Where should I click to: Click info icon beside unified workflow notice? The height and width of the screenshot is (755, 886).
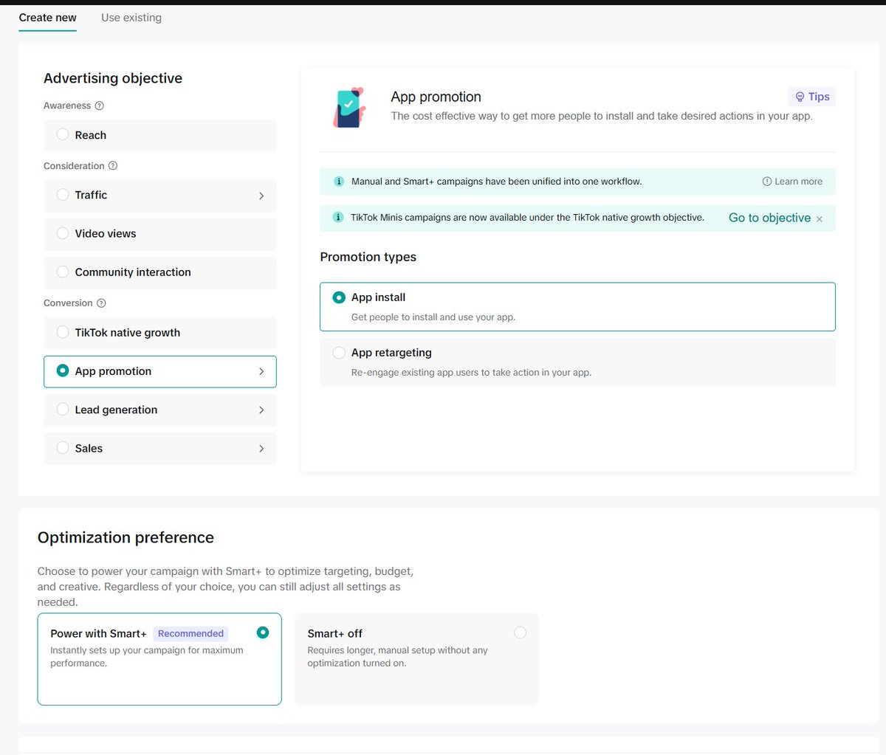click(339, 182)
